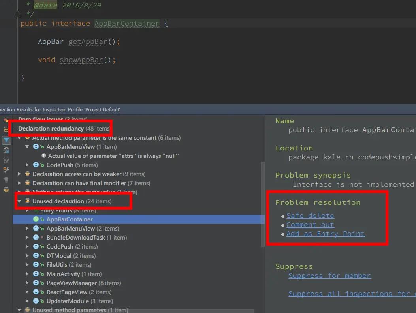Click the @date tag in the comment

(45, 5)
